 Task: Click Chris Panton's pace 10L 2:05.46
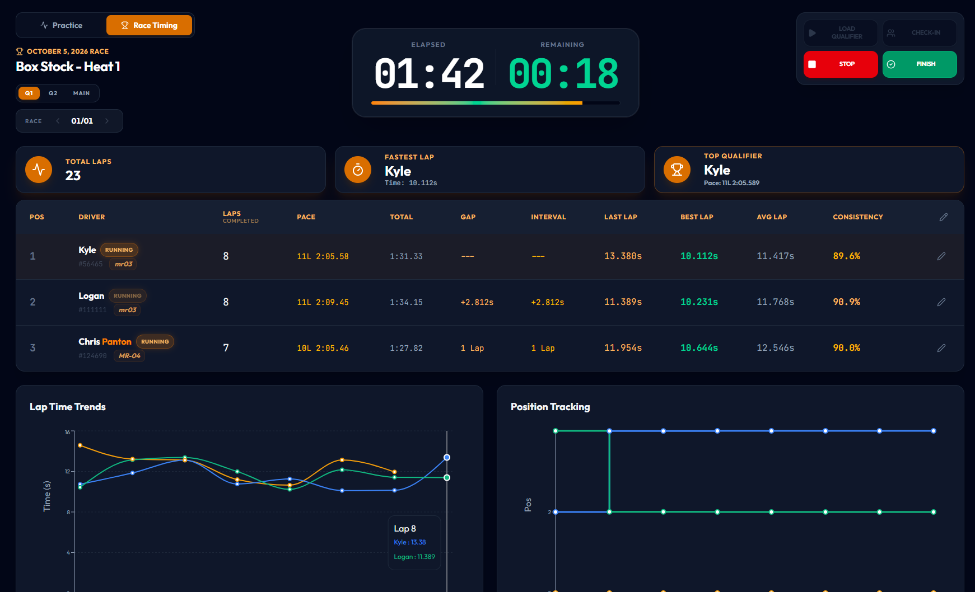coord(323,348)
